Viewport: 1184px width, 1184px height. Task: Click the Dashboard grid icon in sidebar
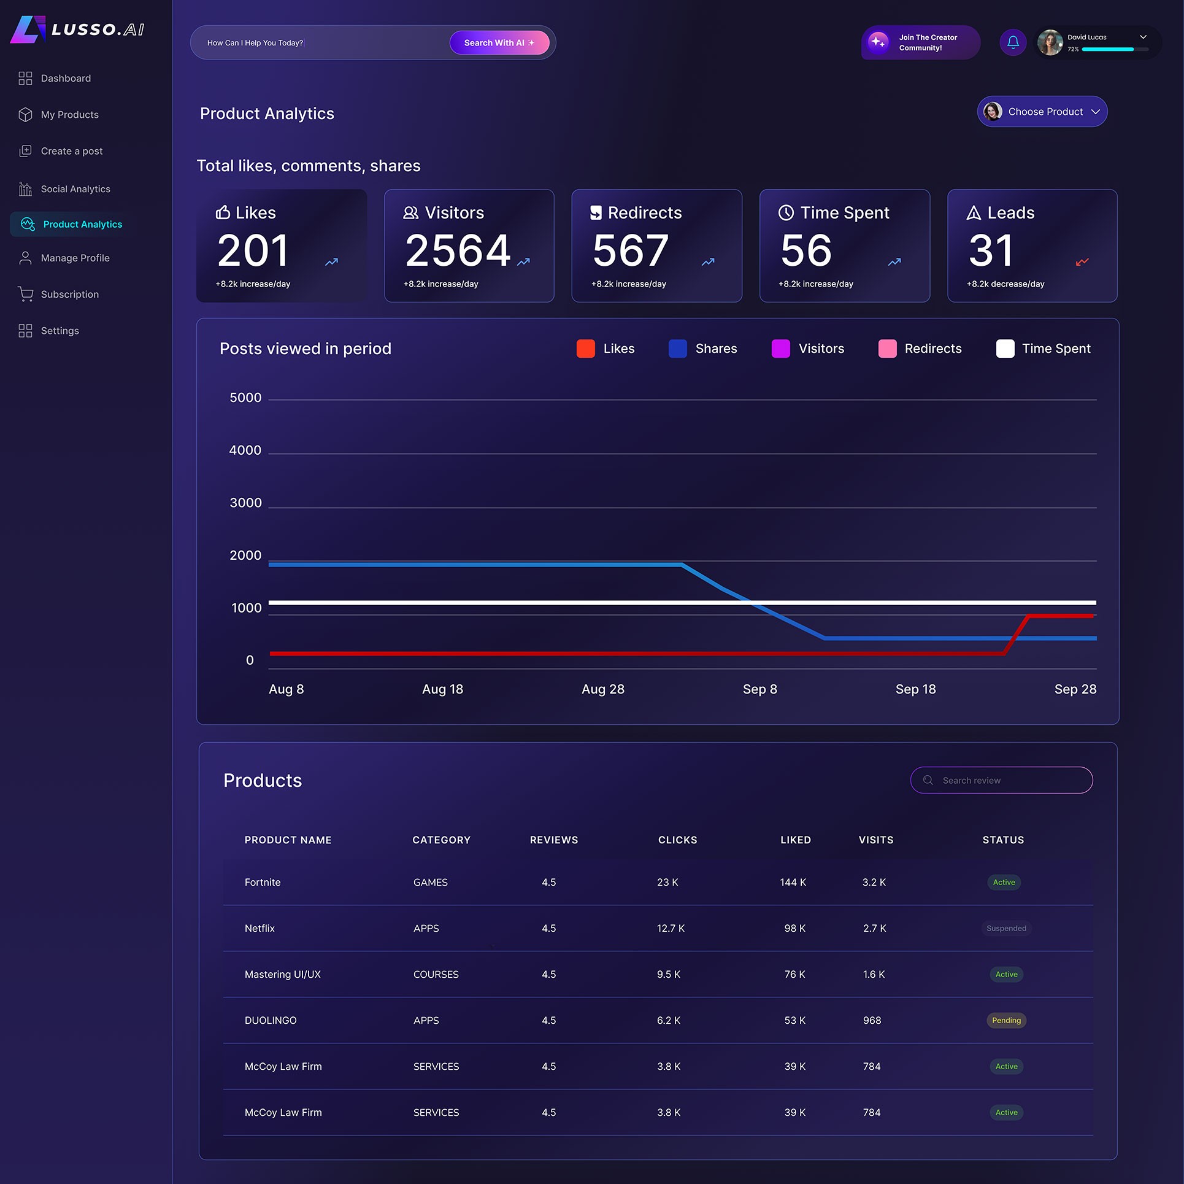pos(25,79)
